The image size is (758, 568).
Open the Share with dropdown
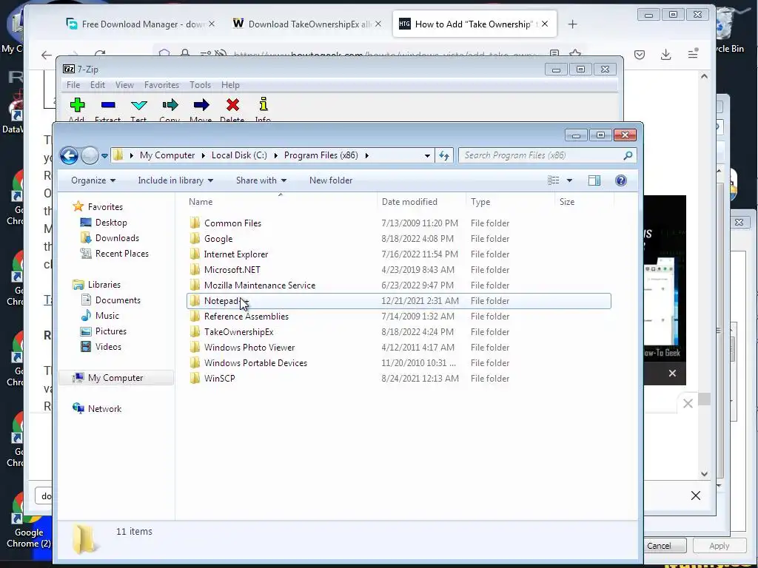click(x=261, y=180)
